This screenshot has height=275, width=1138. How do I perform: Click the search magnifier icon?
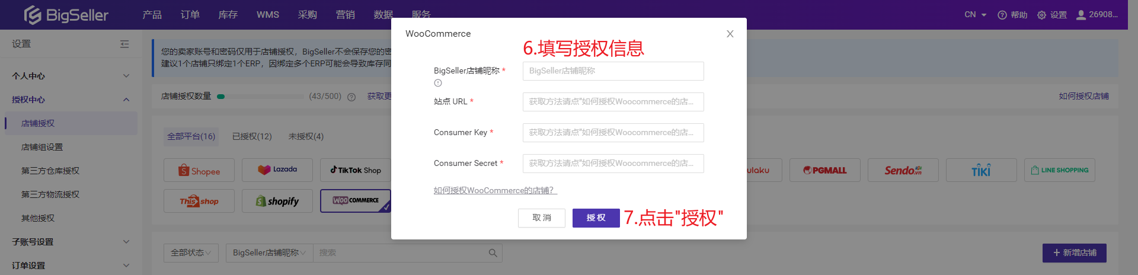point(493,253)
